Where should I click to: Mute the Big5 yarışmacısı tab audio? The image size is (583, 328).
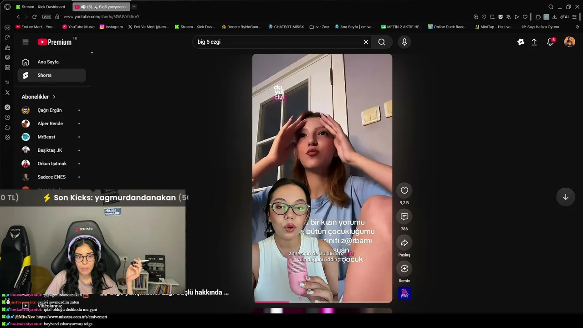tap(83, 7)
